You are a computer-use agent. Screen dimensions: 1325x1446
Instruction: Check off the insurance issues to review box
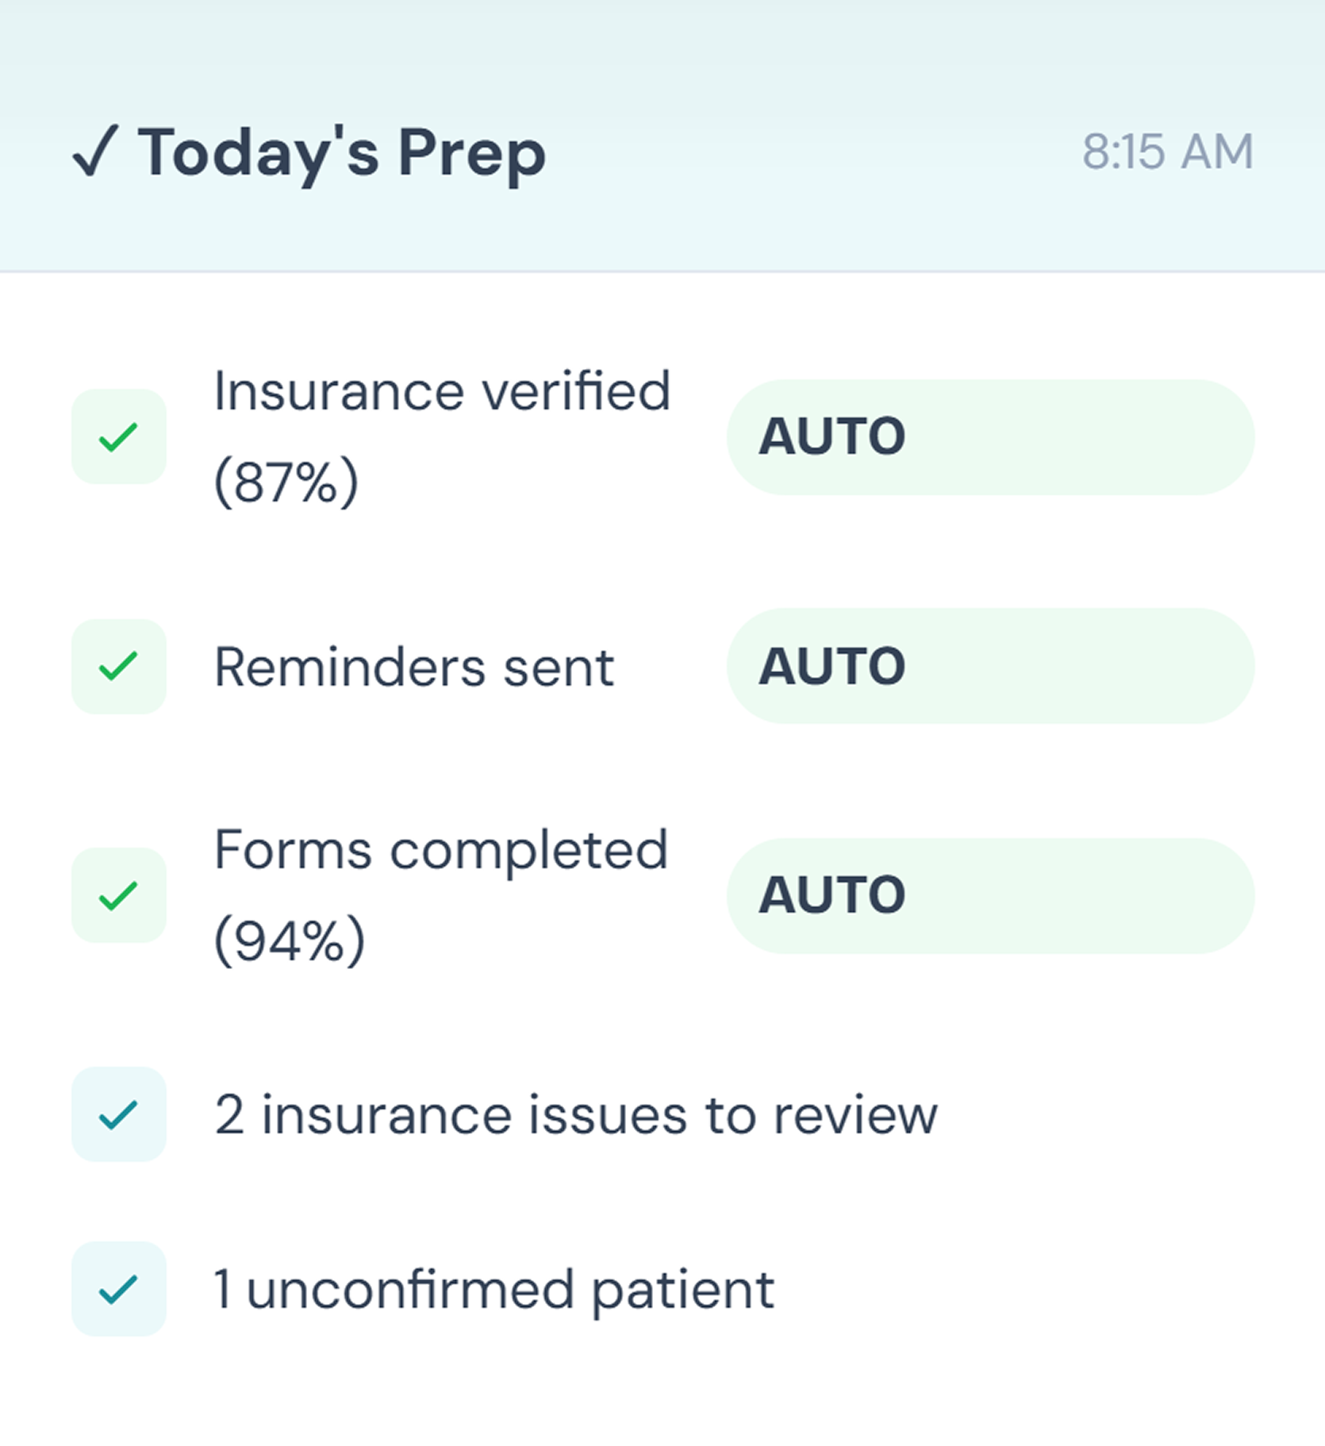(x=119, y=1114)
